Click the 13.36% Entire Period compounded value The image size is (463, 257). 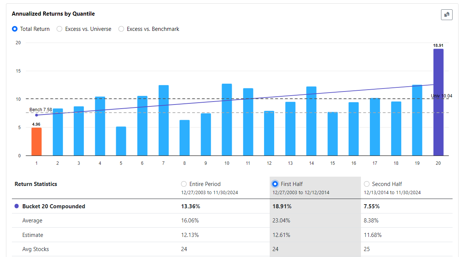coord(190,206)
